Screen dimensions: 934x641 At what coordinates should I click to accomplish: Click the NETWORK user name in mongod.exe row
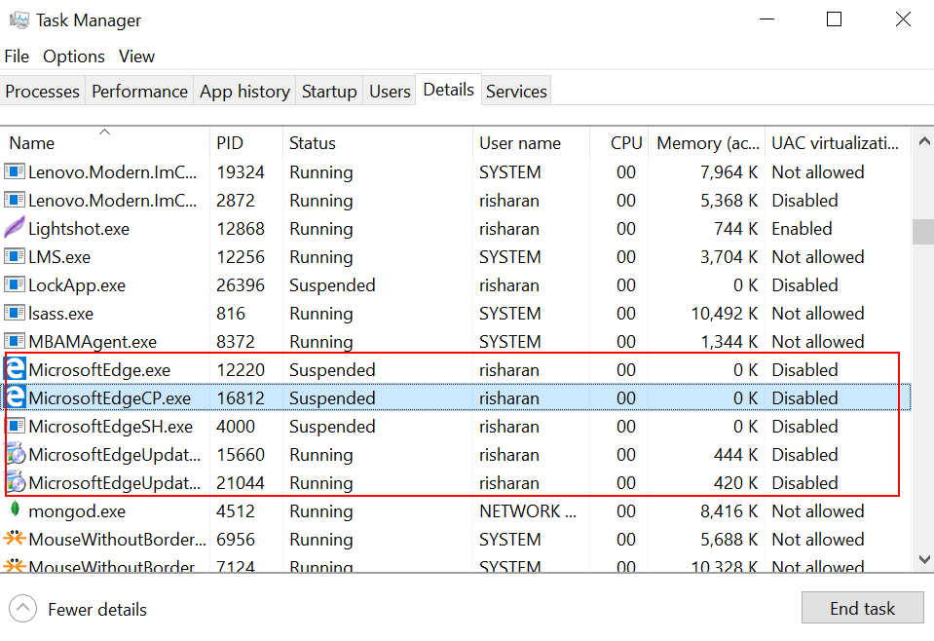528,511
